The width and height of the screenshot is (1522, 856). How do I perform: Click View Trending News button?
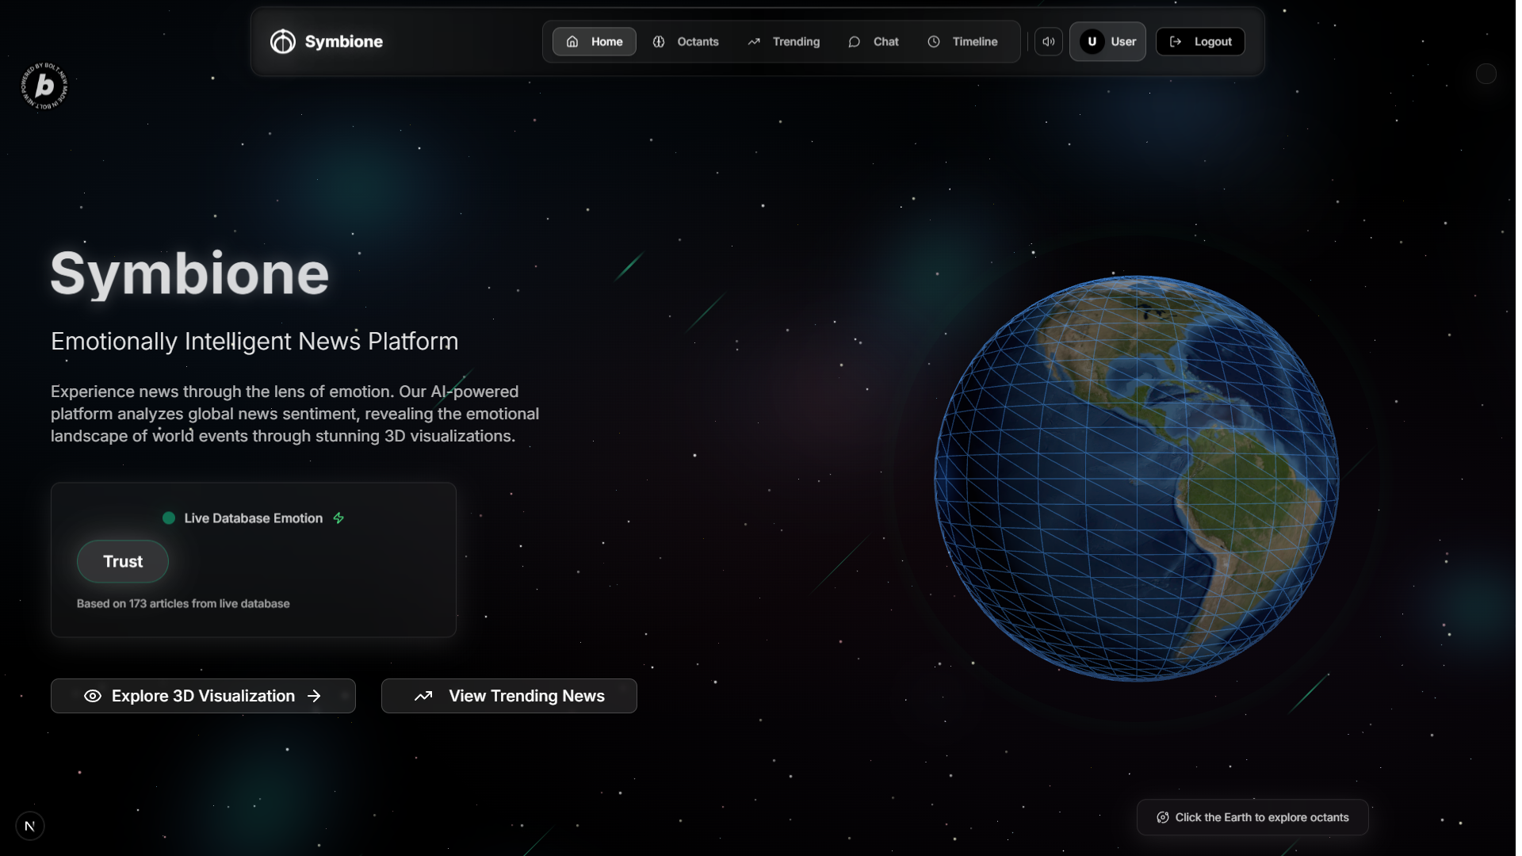[x=509, y=696]
